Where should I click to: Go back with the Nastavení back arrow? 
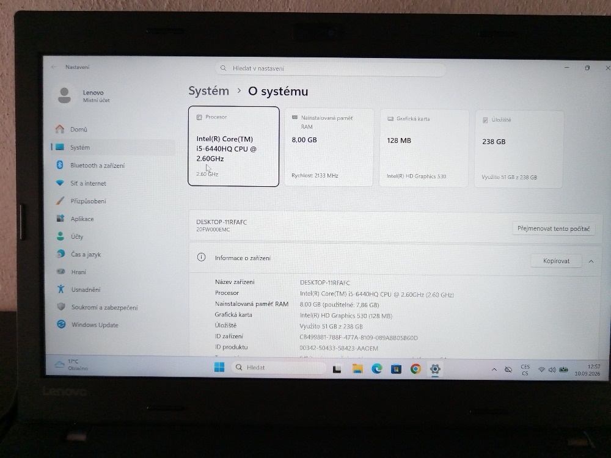point(54,67)
